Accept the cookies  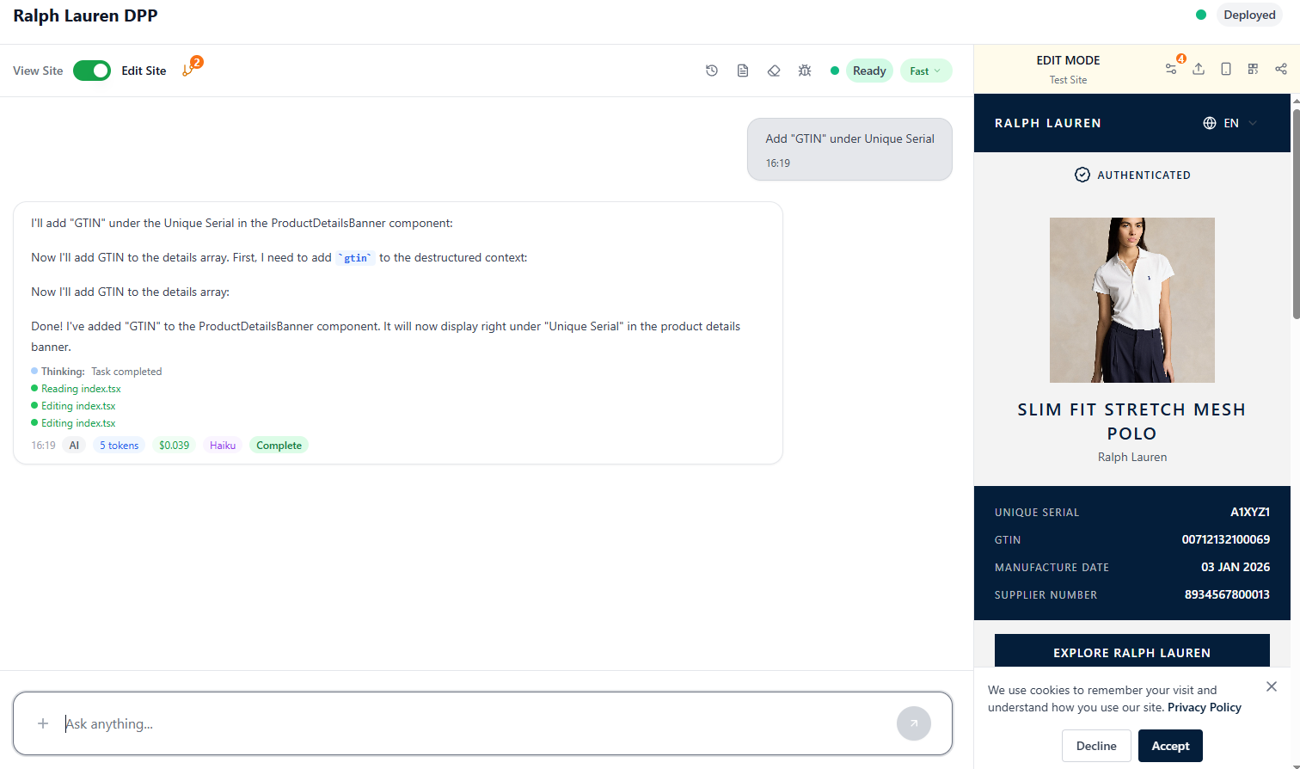[x=1170, y=746]
